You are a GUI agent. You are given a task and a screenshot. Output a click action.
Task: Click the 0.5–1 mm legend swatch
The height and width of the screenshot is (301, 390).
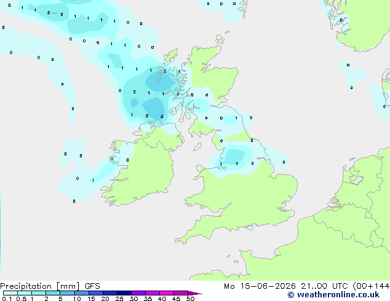pos(25,293)
